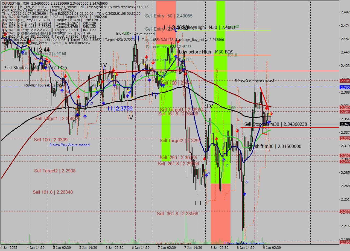350x251 pixels.
Task: Click the red 2.404 price tag on axis
Action: (x=345, y=81)
